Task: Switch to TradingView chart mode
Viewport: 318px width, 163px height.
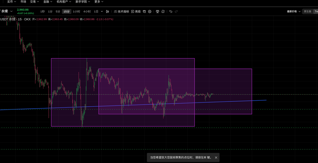Action: click(x=316, y=11)
